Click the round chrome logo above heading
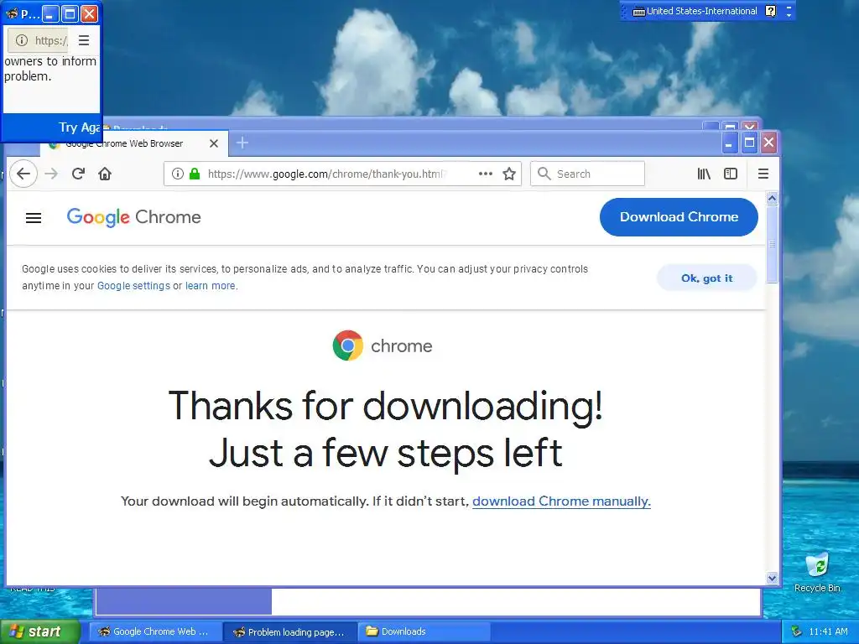 pos(348,345)
